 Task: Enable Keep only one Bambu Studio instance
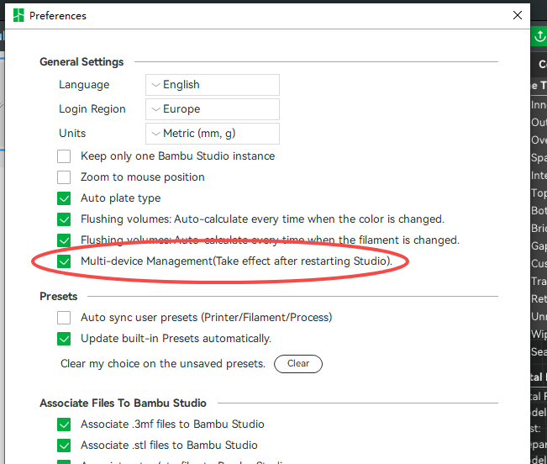coord(64,156)
